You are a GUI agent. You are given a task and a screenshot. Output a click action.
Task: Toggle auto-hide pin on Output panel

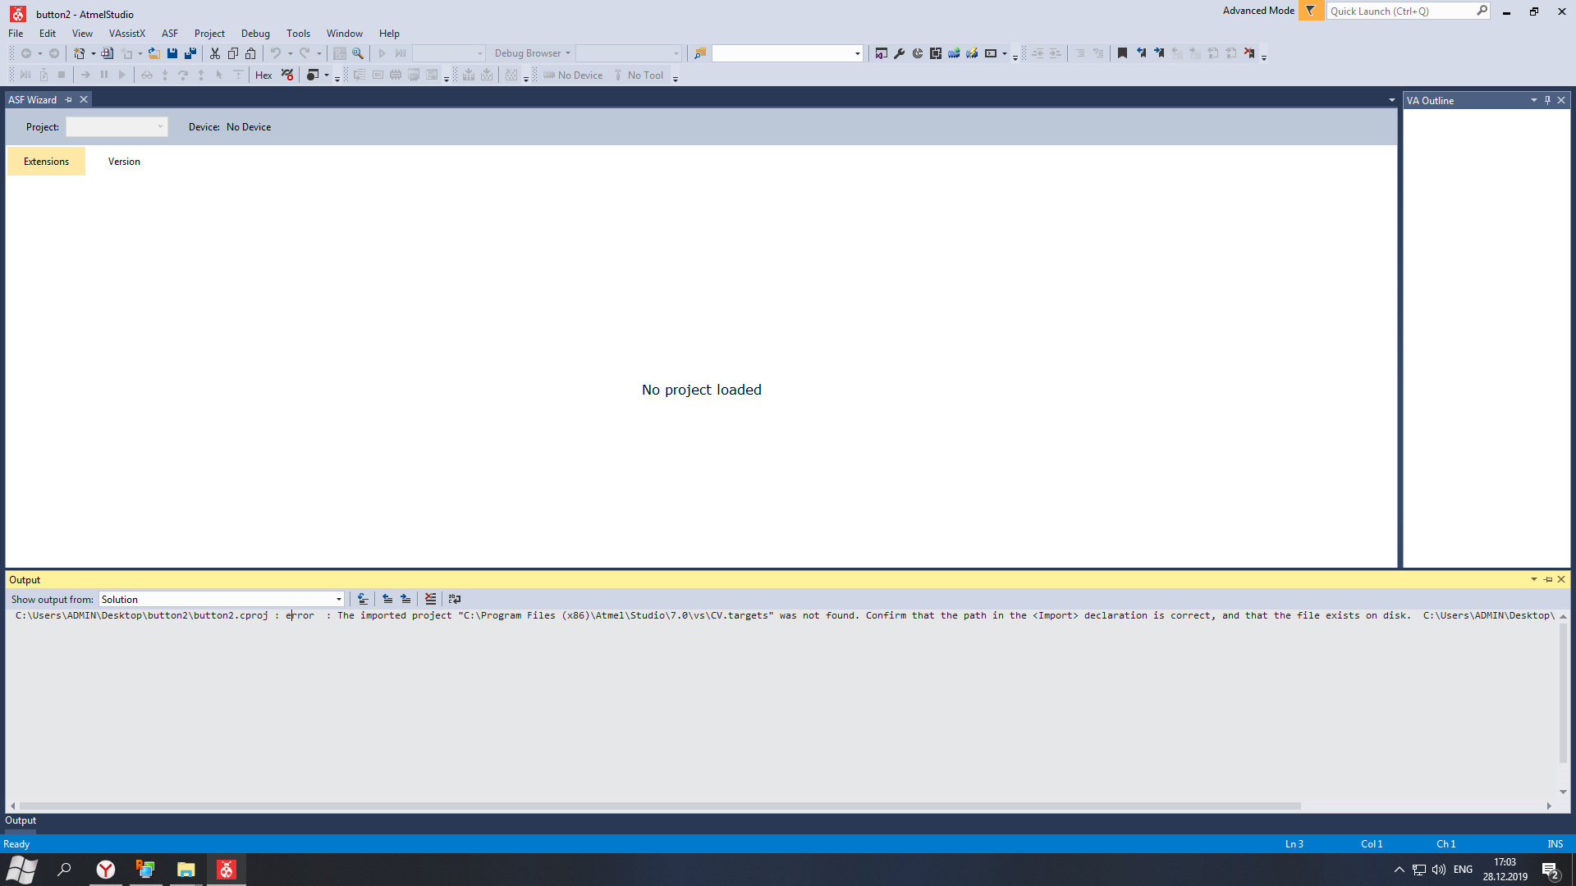(1548, 579)
